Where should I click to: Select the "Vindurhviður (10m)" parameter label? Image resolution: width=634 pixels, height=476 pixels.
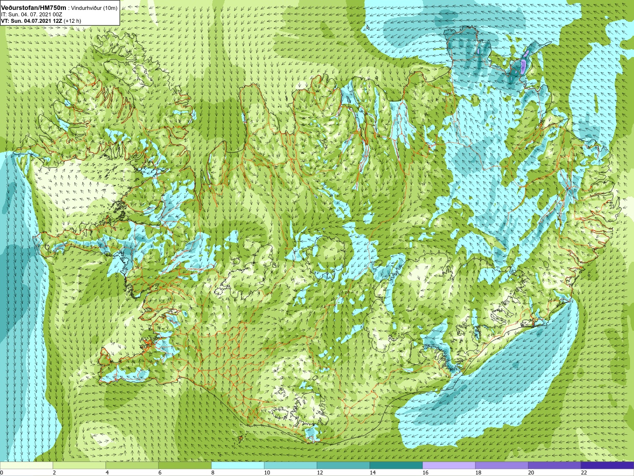94,8
